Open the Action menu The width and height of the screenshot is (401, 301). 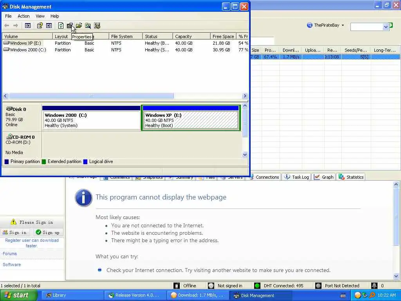pos(23,16)
